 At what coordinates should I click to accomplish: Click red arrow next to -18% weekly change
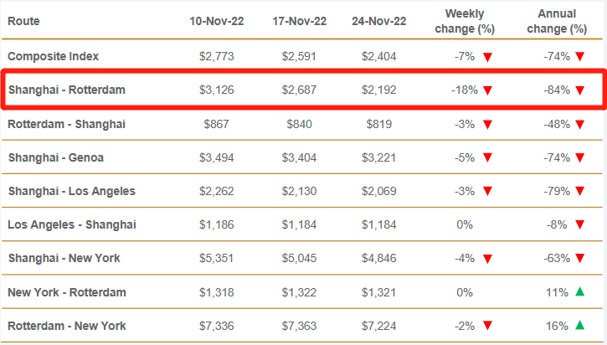(487, 90)
